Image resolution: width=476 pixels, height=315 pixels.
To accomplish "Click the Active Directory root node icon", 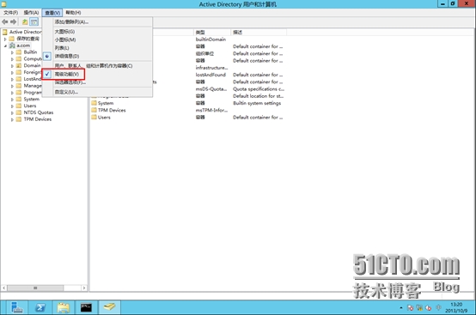I will tap(5, 32).
